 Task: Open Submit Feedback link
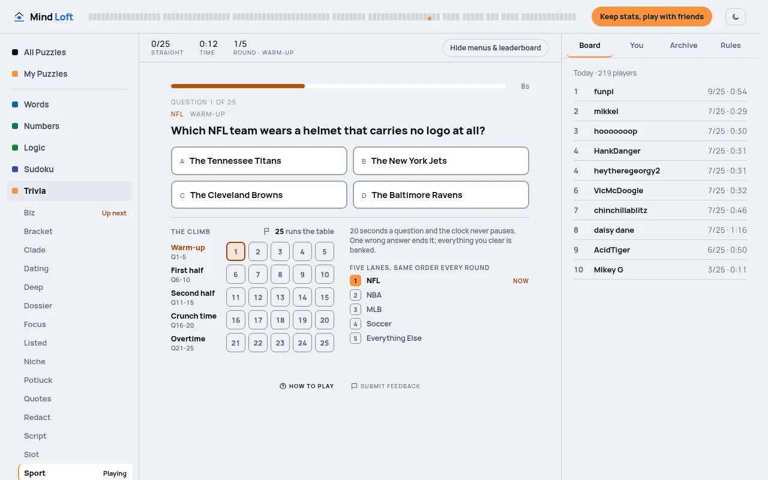pyautogui.click(x=385, y=386)
